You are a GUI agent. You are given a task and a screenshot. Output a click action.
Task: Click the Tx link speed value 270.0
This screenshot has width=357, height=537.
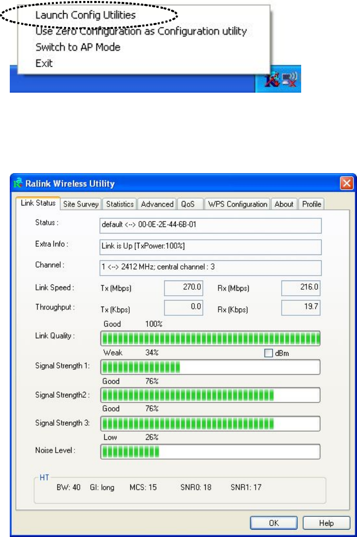click(184, 288)
